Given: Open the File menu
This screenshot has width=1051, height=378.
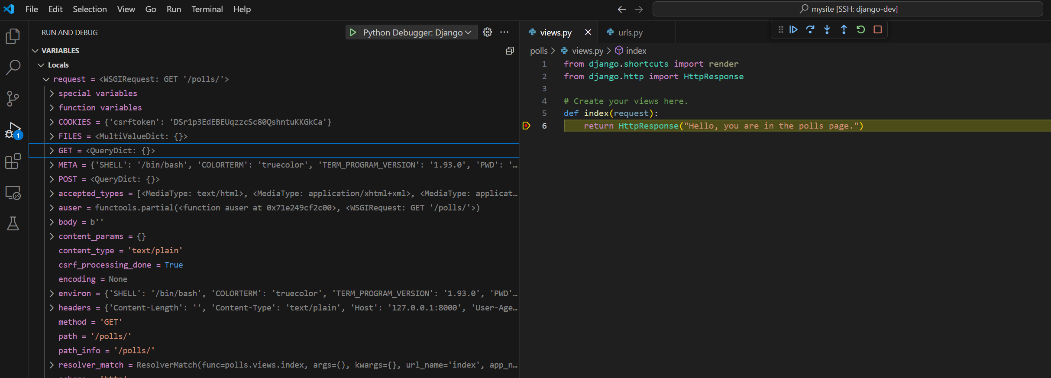Looking at the screenshot, I should click(32, 9).
